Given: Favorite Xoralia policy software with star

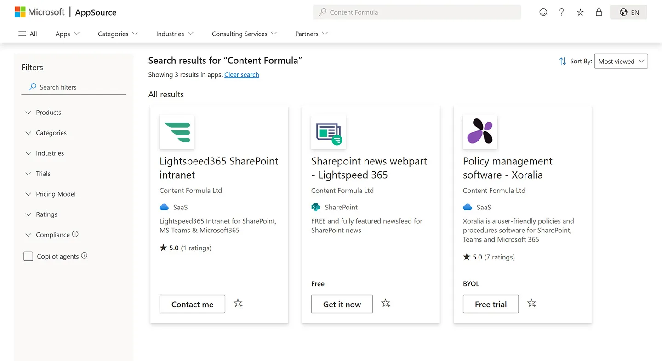Looking at the screenshot, I should [x=532, y=303].
